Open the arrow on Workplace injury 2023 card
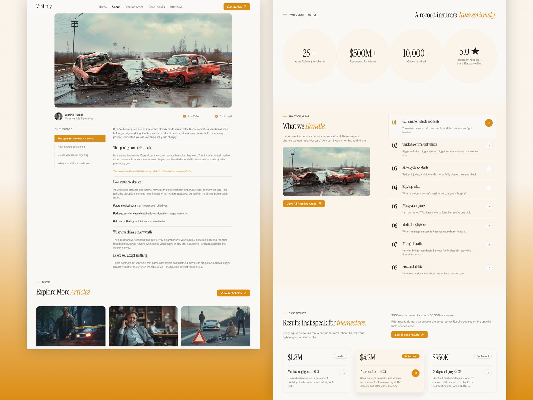 (488, 373)
